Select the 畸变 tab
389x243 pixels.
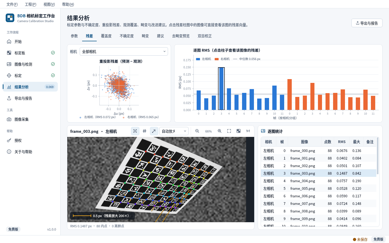coord(145,36)
